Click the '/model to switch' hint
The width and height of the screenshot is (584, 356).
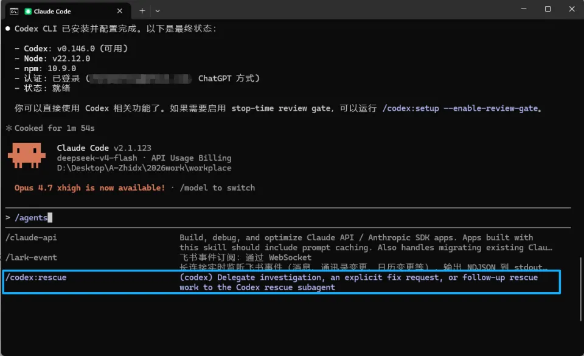coord(217,187)
